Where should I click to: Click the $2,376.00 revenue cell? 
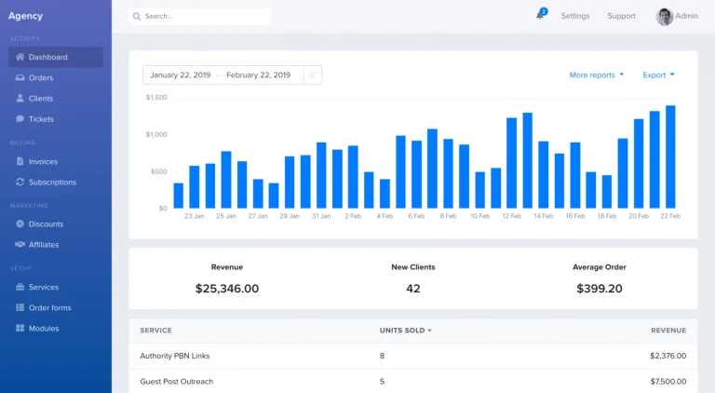pyautogui.click(x=668, y=356)
